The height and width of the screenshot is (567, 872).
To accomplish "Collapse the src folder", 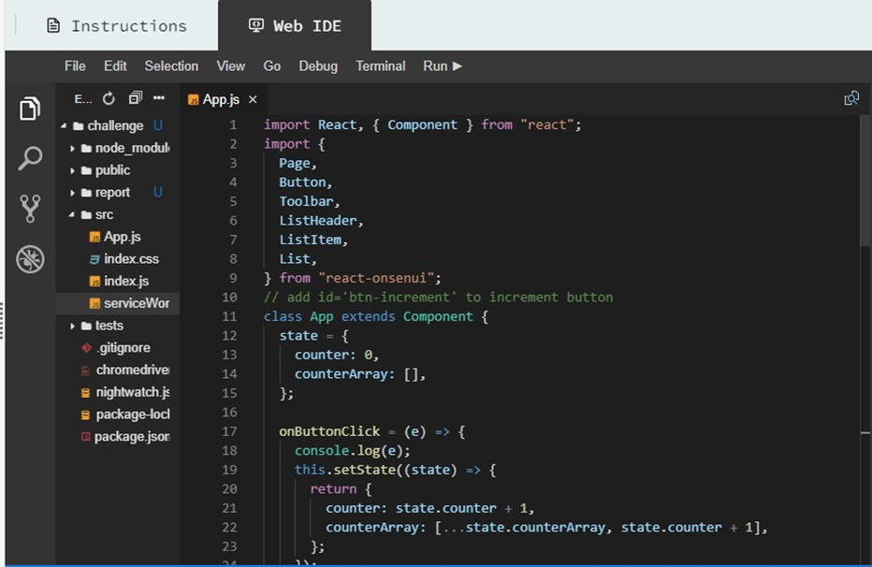I will click(72, 214).
